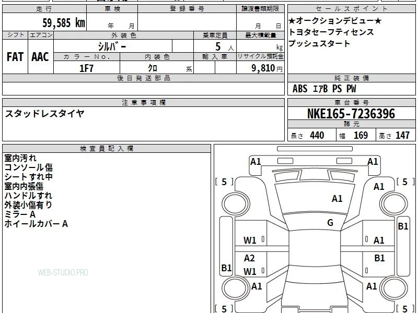This screenshot has height=313, width=418.
Task: Click the 譲渡書類期限 header
Action: (x=260, y=9)
